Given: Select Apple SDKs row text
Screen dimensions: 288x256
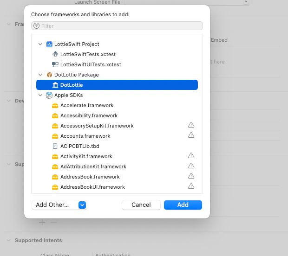Looking at the screenshot, I should point(68,95).
